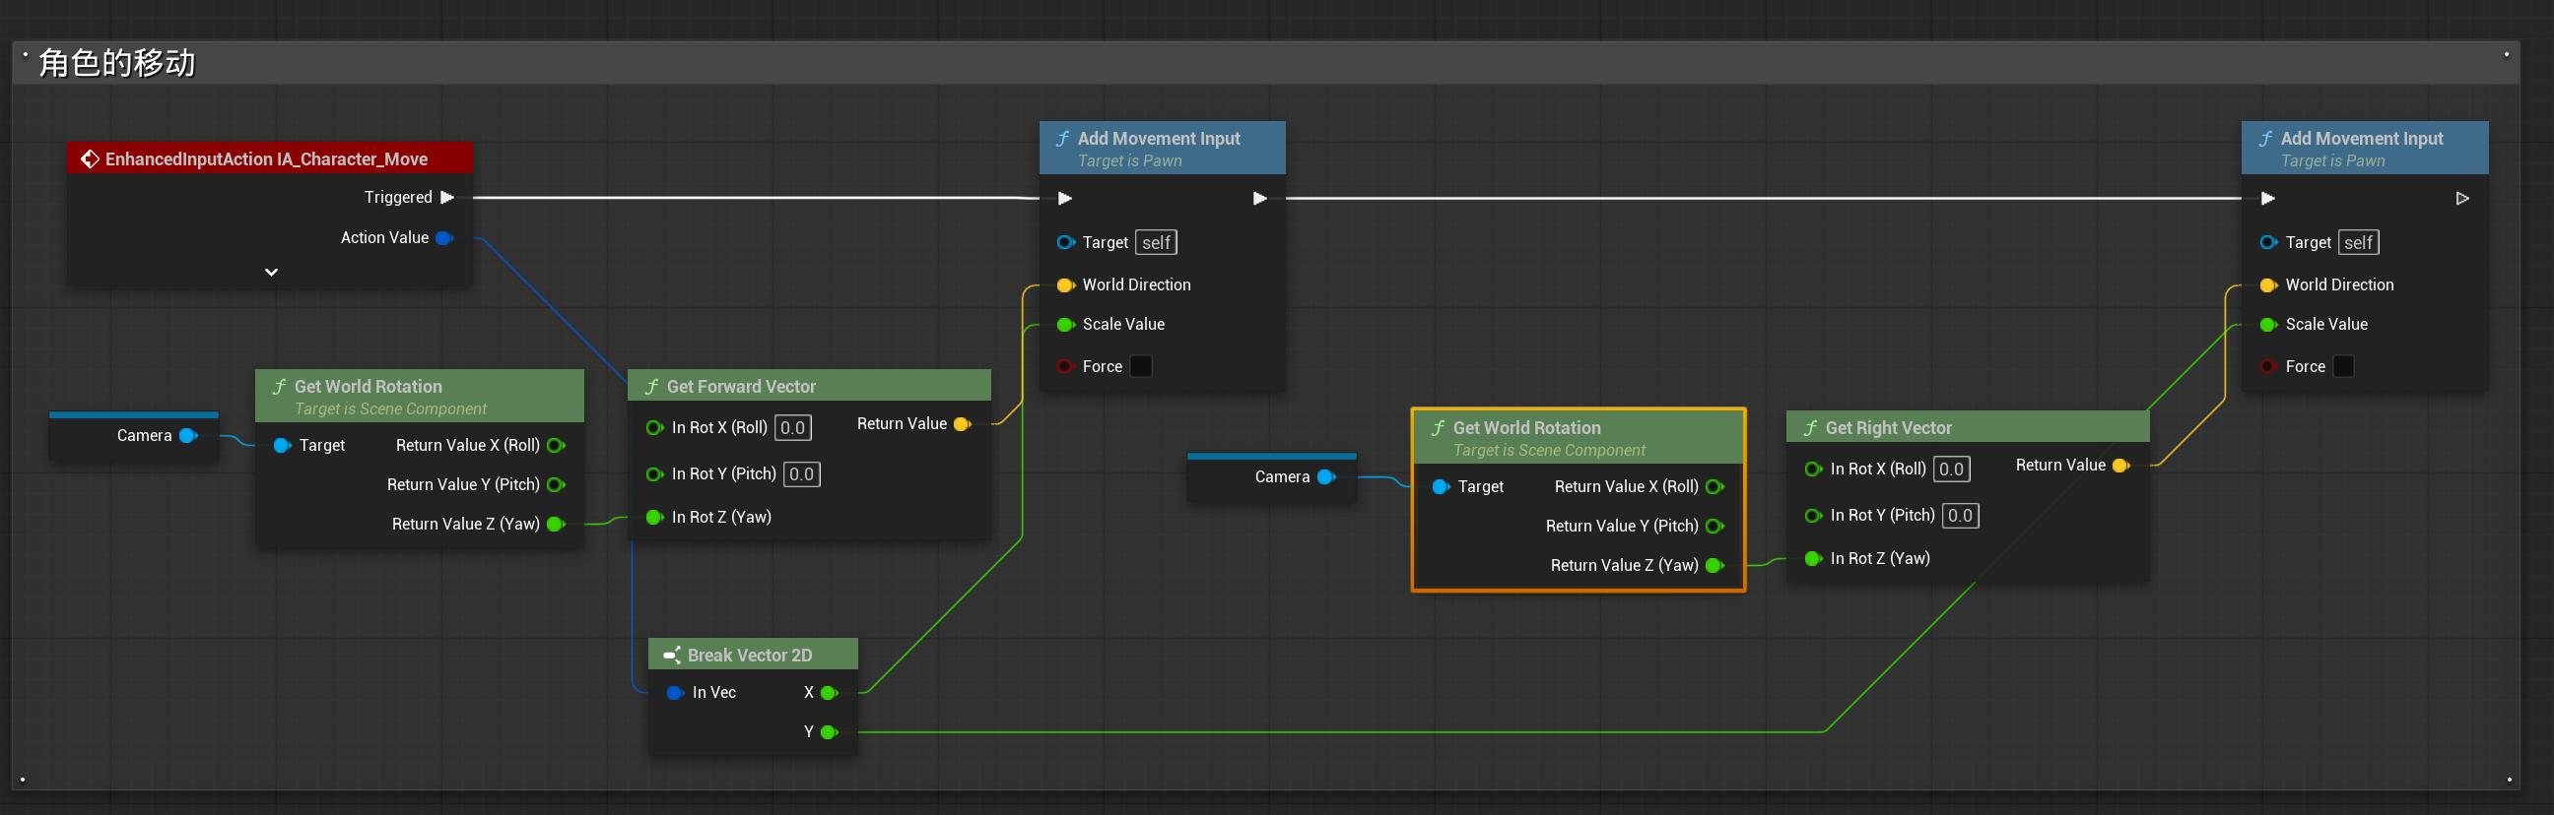This screenshot has height=815, width=2554.
Task: Toggle Force checkbox on first Add Movement Input
Action: 1141,366
